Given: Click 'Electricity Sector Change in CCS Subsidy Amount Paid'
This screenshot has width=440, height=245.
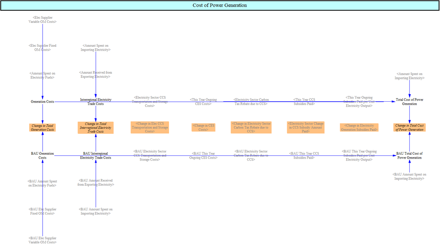Looking at the screenshot, I should point(306,127).
